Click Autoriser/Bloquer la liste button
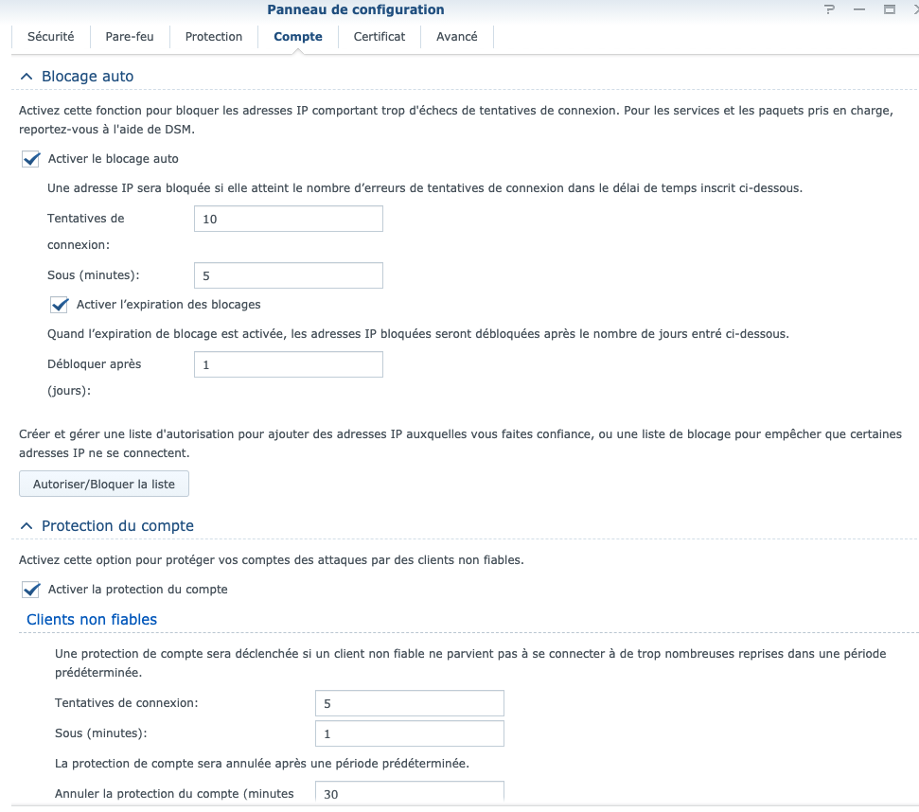The height and width of the screenshot is (812, 919). pos(104,484)
